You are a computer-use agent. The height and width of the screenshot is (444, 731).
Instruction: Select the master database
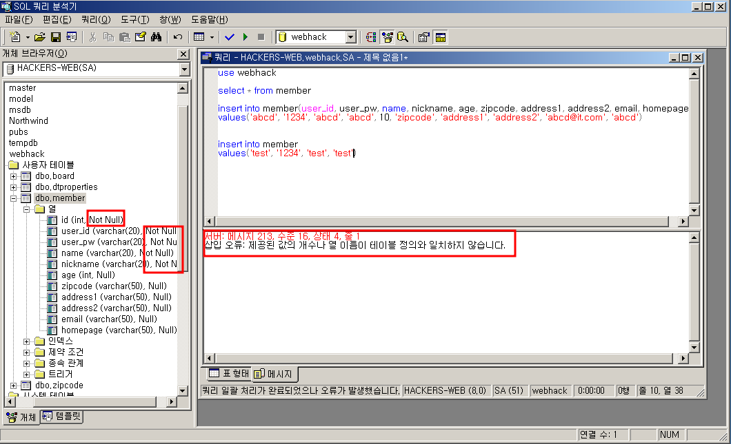click(22, 88)
